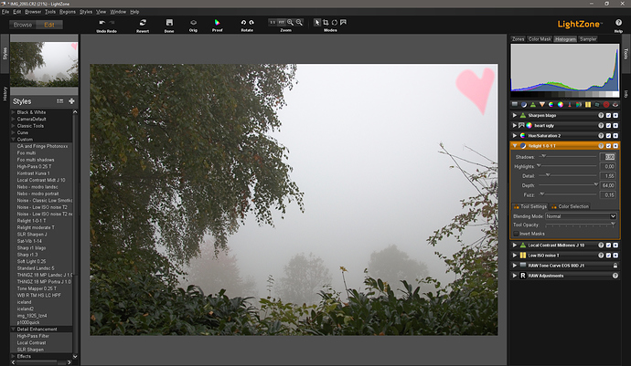Expand the Local Contrast Midtones J 10 tool
This screenshot has width=631, height=366.
(x=515, y=246)
